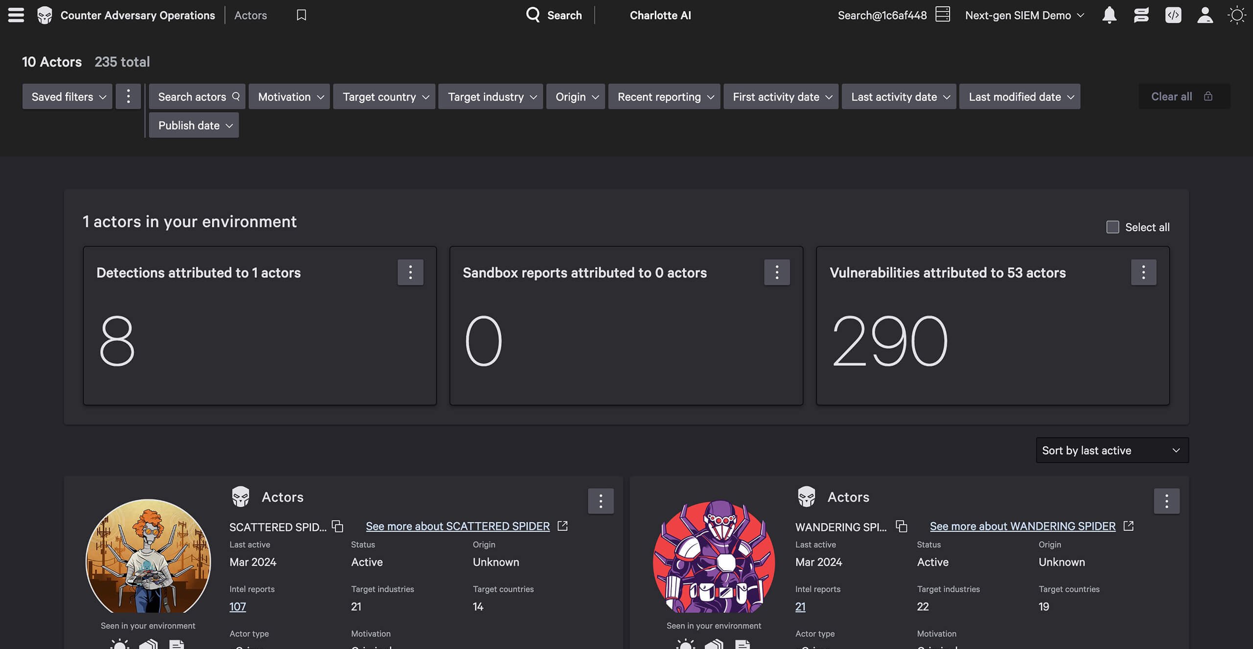
Task: Open options menu on Vulnerabilities card
Action: click(x=1143, y=272)
